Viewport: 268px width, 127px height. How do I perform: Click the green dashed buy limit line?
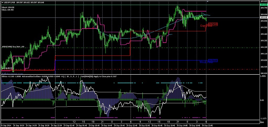131,48
